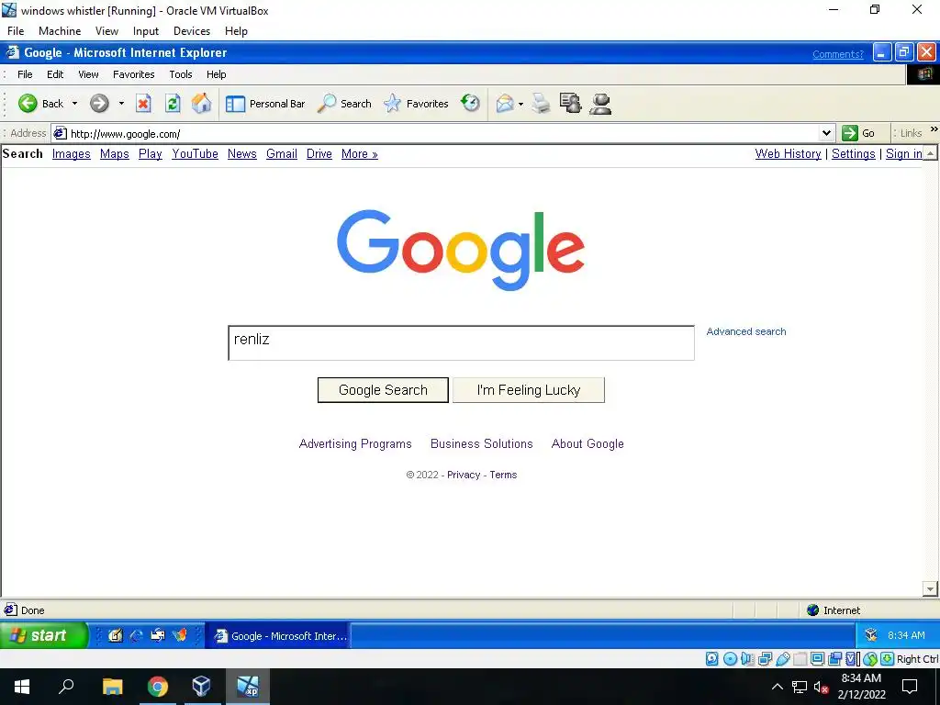
Task: Click the Google search text box
Action: tap(461, 343)
